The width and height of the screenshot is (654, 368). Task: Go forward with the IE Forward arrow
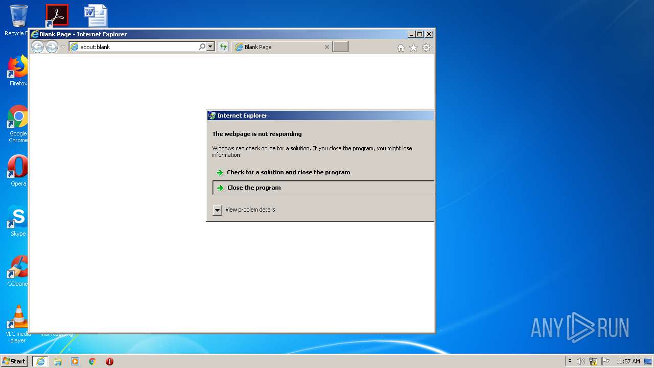[x=52, y=47]
